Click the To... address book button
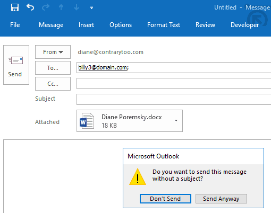The width and height of the screenshot is (271, 213). pyautogui.click(x=53, y=68)
